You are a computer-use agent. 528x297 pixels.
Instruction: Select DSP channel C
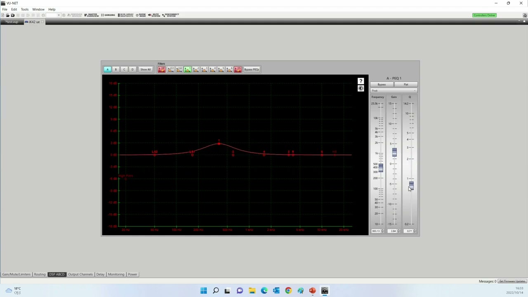(124, 69)
